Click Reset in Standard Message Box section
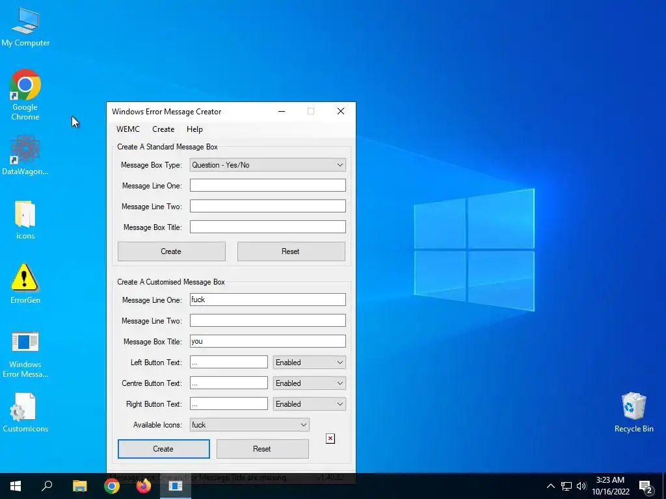The width and height of the screenshot is (666, 499). pyautogui.click(x=291, y=251)
